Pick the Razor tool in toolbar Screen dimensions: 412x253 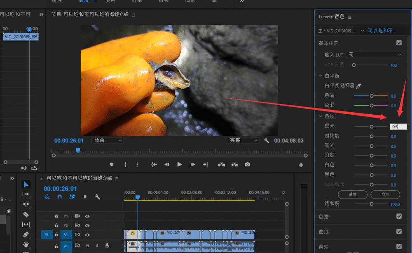click(26, 214)
